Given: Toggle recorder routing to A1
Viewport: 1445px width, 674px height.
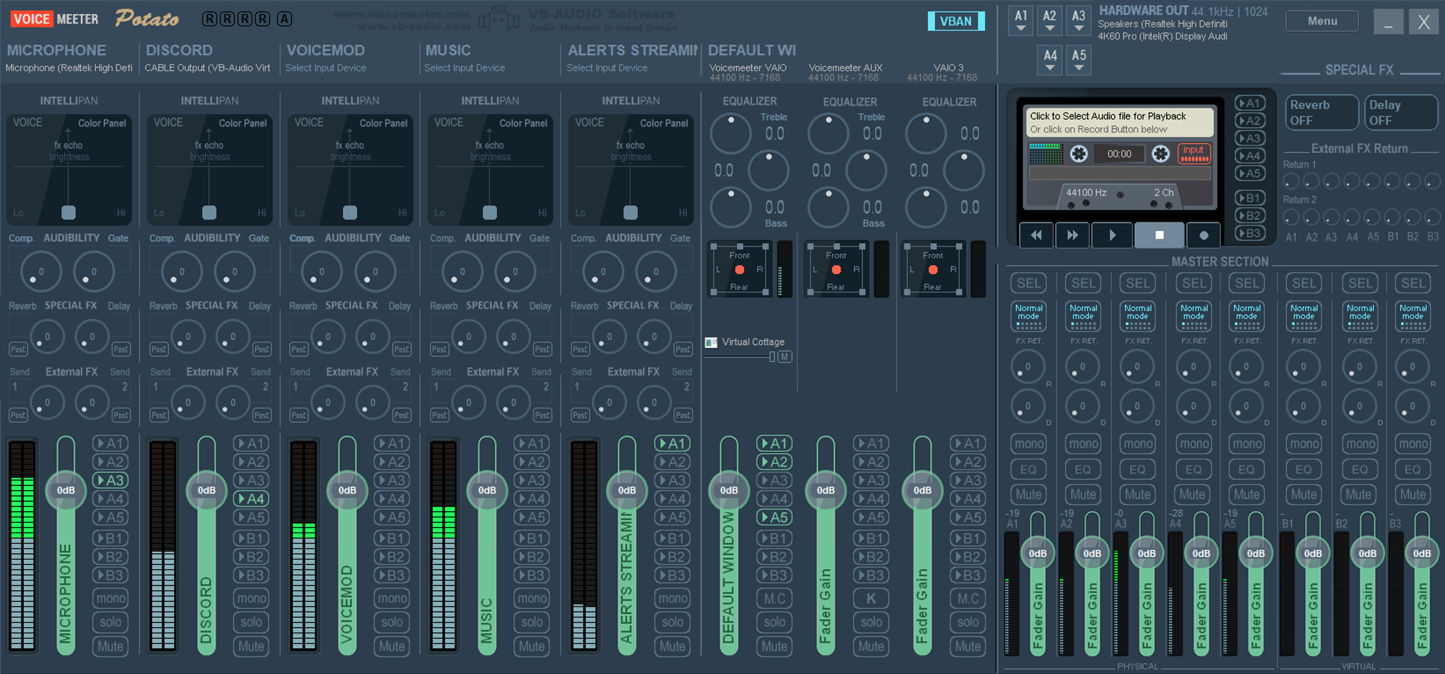Looking at the screenshot, I should click(1249, 103).
